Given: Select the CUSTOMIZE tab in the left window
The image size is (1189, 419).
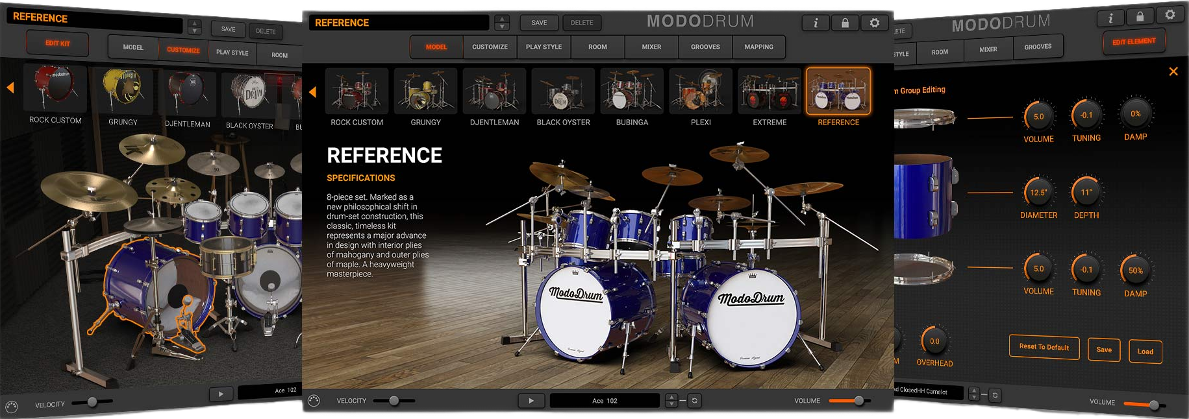Looking at the screenshot, I should [x=183, y=50].
